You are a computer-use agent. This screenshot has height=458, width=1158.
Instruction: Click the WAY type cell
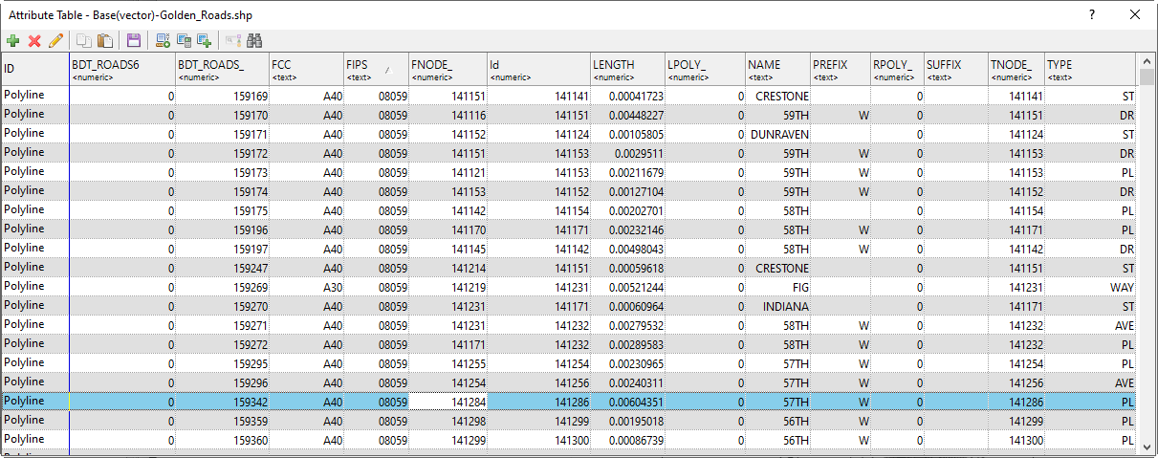click(x=1090, y=287)
